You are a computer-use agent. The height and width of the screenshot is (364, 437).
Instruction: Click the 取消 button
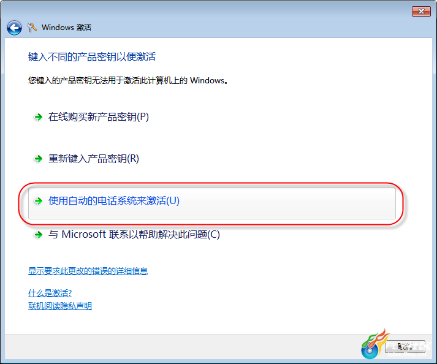(405, 346)
